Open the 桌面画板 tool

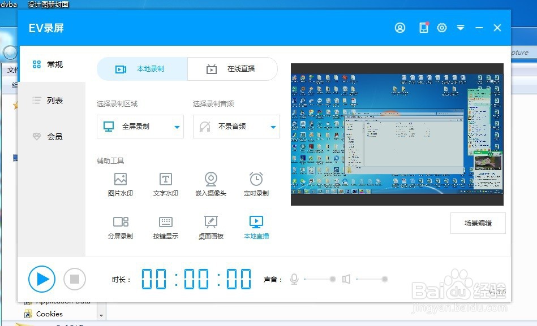(x=210, y=228)
